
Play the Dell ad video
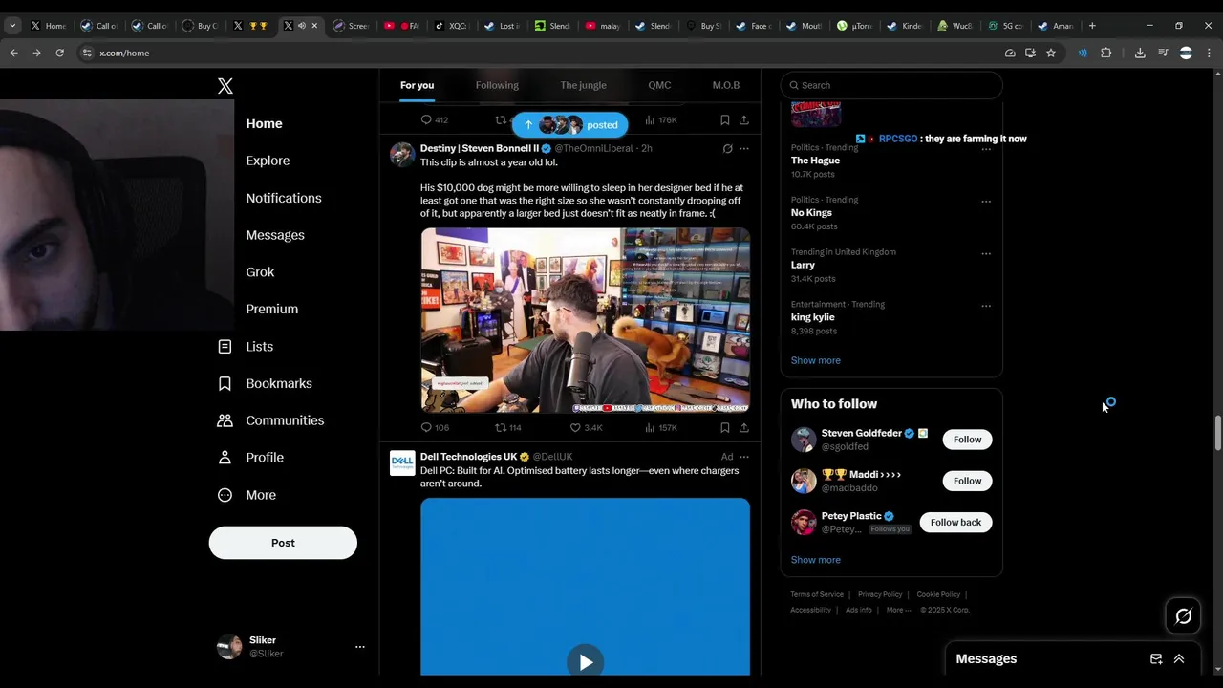point(585,661)
